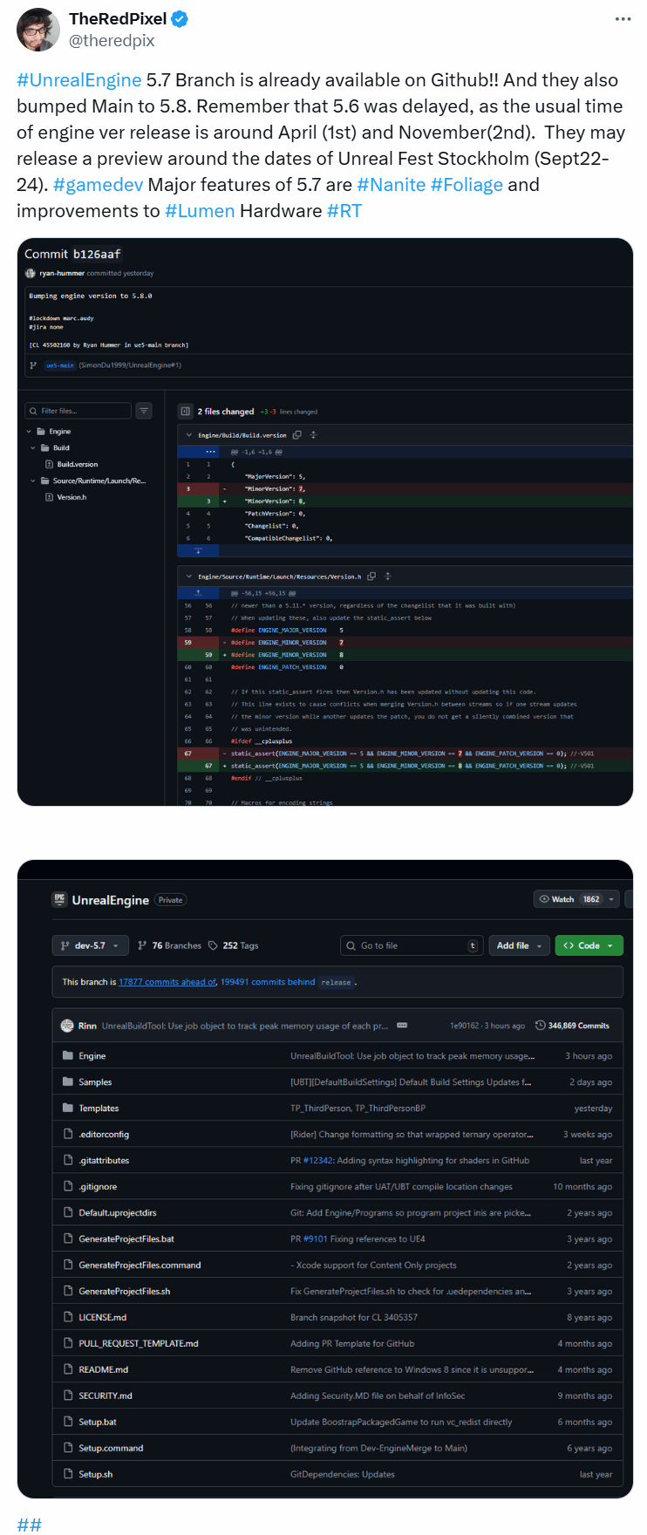
Task: Open the 76 Branches link
Action: 169,945
